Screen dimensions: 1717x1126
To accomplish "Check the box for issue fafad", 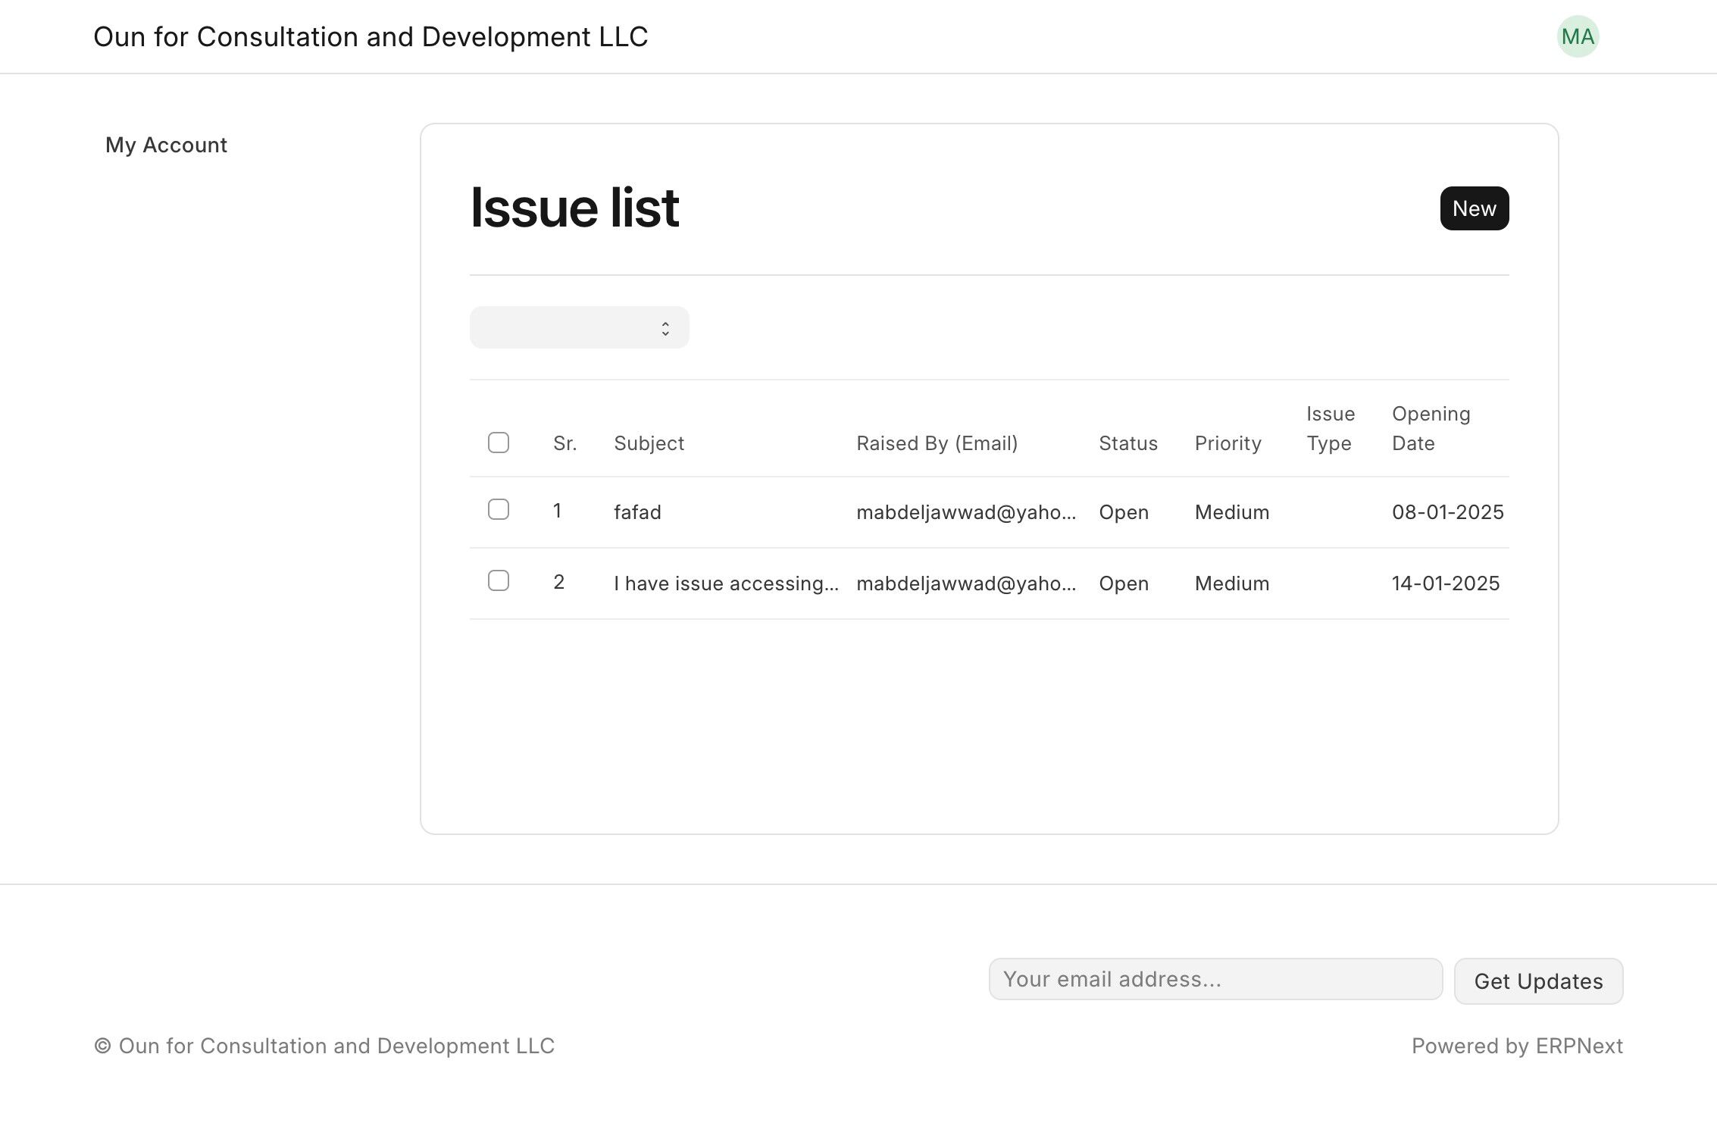I will pos(498,509).
